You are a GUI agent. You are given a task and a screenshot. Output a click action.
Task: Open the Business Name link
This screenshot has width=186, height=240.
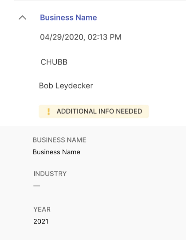click(x=68, y=18)
